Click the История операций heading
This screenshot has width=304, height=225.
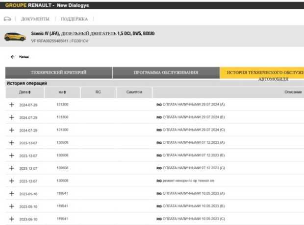(27, 83)
